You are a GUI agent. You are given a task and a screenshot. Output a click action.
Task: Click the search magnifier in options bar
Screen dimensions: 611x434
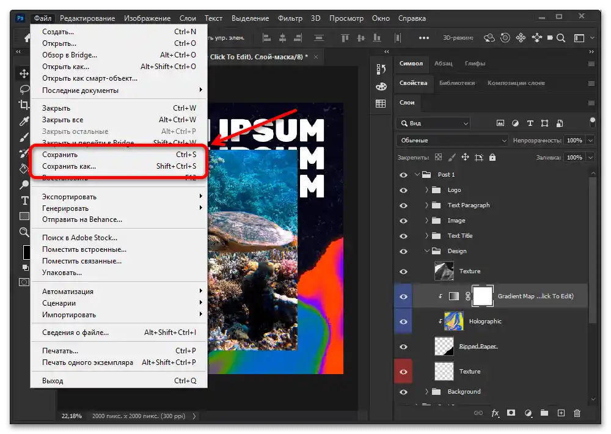point(561,38)
